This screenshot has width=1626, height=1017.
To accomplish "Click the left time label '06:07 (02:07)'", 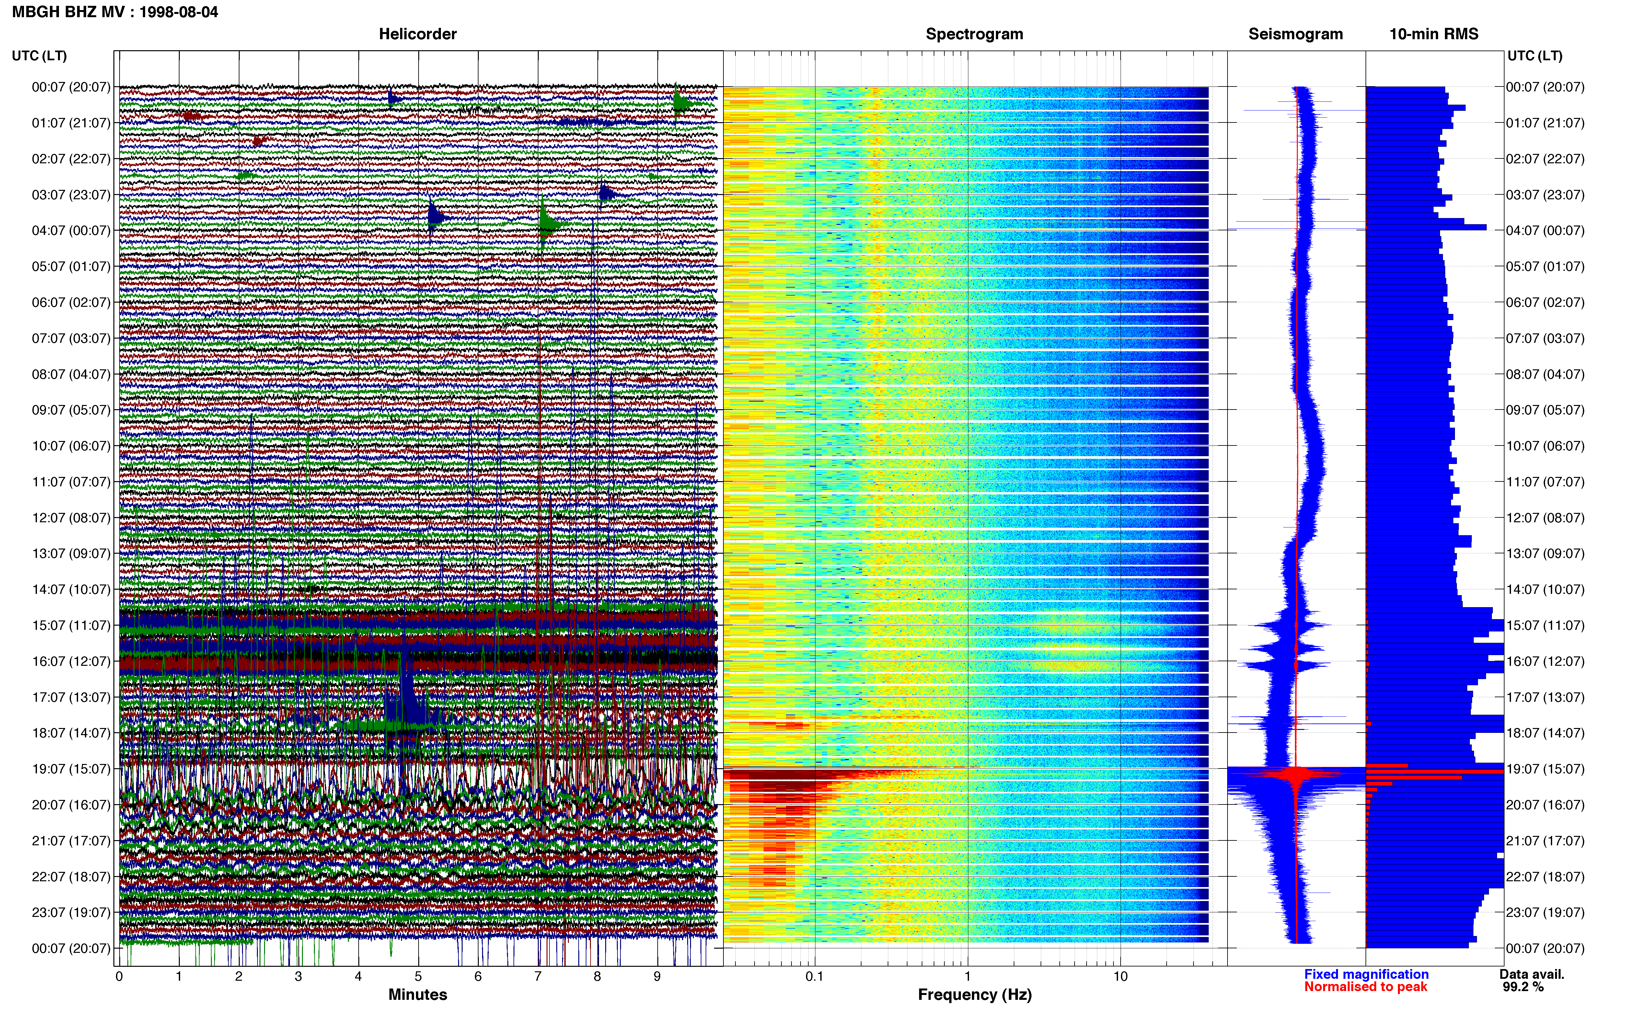I will pyautogui.click(x=71, y=302).
